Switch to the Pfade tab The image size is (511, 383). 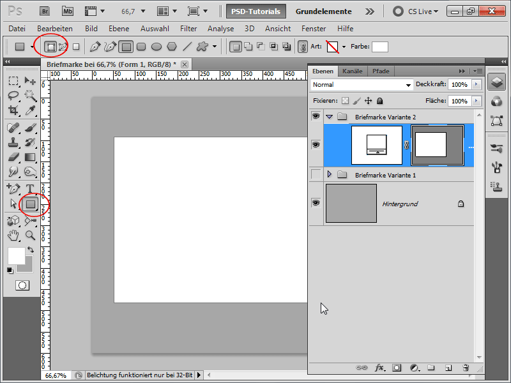click(x=381, y=71)
